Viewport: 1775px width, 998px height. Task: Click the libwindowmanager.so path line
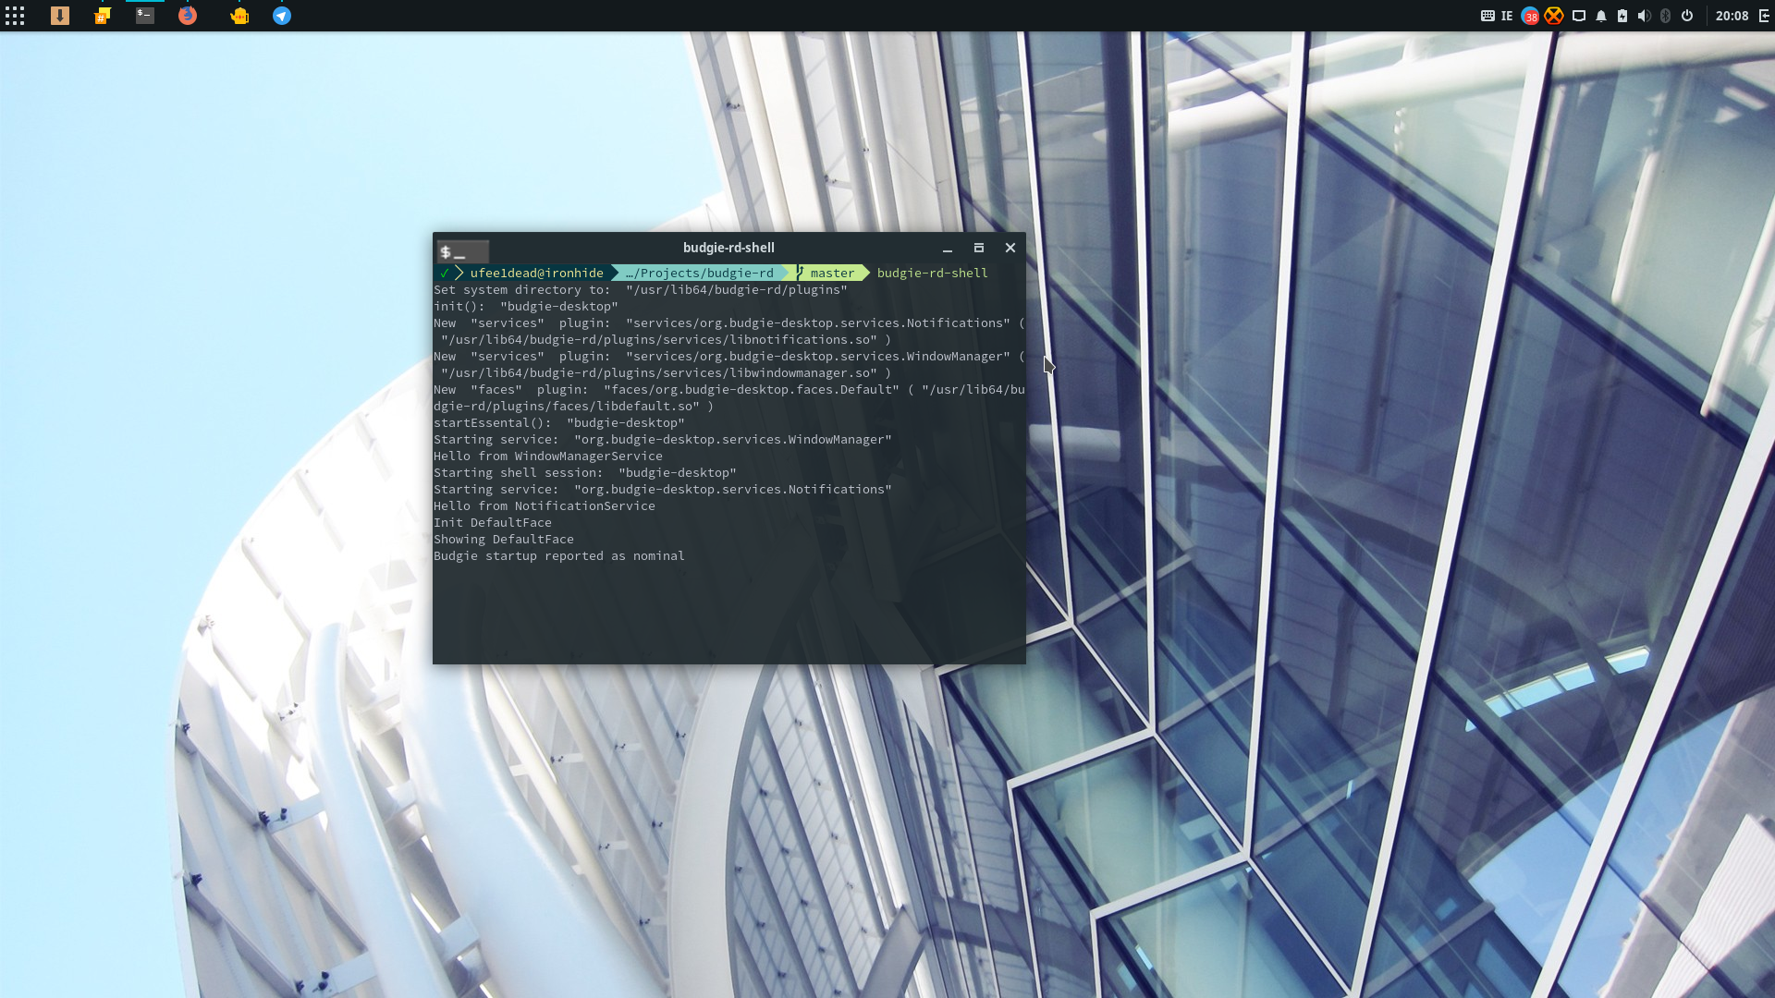click(667, 372)
